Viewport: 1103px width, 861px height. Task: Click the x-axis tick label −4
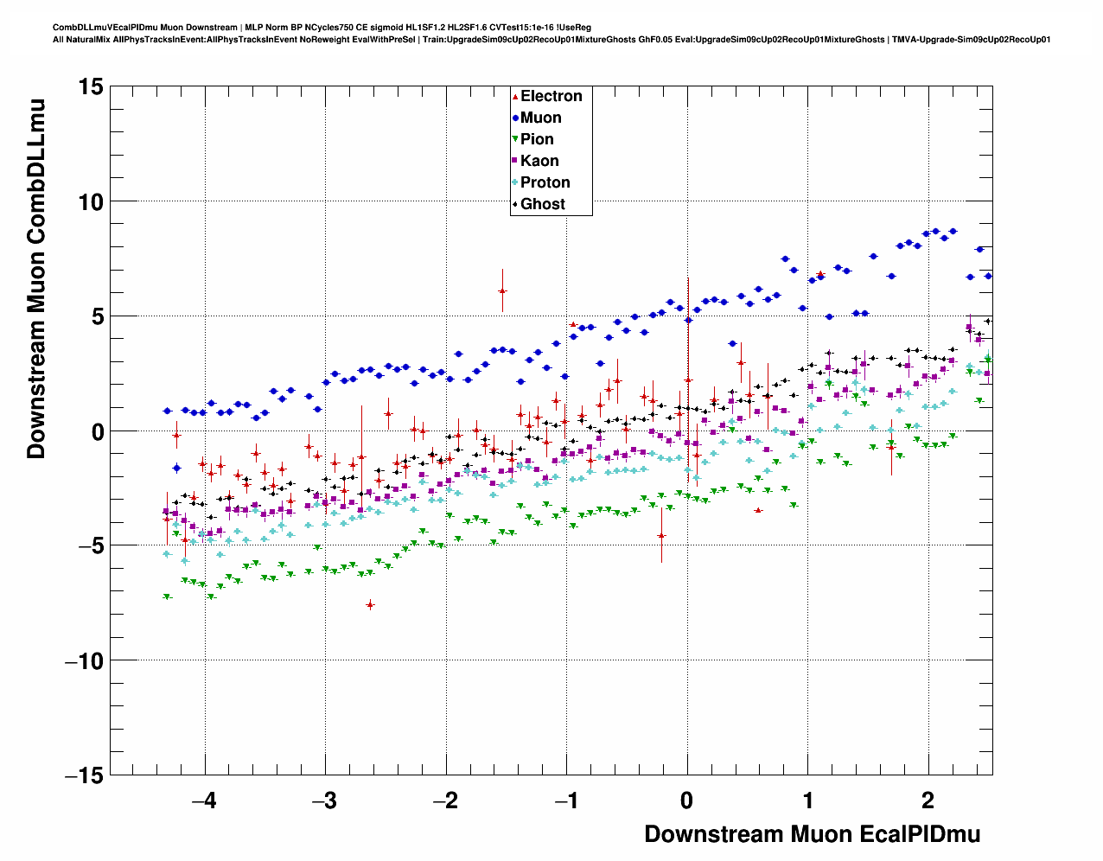click(204, 800)
